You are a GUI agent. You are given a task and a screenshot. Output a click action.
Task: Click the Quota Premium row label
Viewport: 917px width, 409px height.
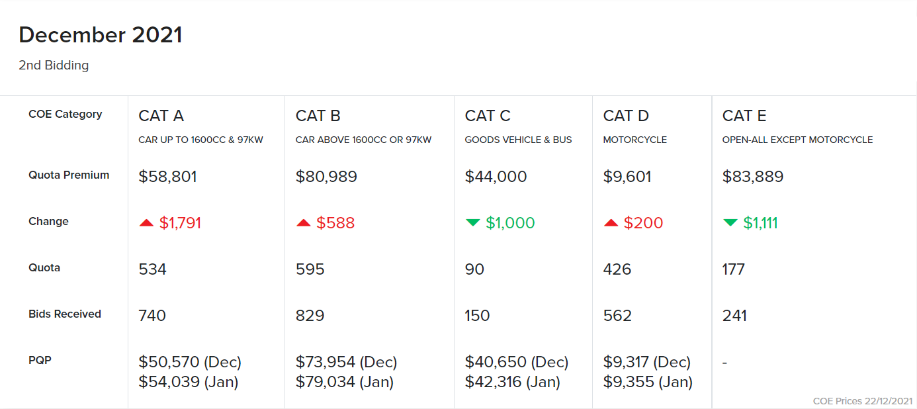click(x=69, y=175)
